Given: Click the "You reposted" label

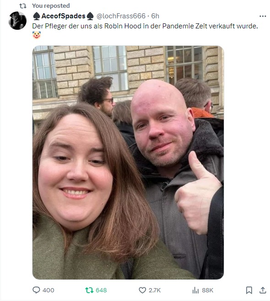Looking at the screenshot, I should coord(51,6).
